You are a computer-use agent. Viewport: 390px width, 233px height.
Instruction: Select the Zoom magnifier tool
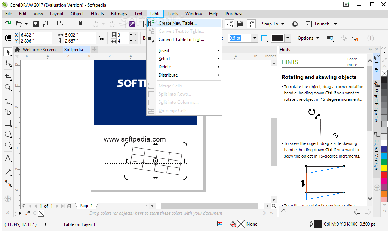[x=8, y=88]
